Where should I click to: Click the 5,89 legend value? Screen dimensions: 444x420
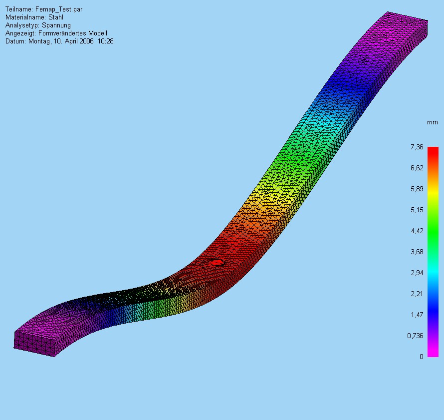point(417,189)
